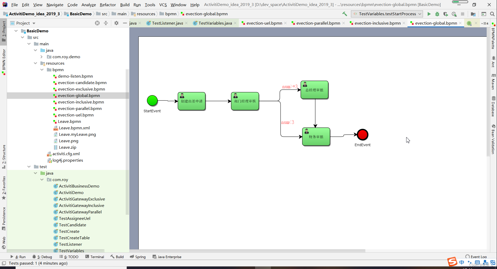Open the VCS menu
The image size is (497, 269).
(x=163, y=5)
